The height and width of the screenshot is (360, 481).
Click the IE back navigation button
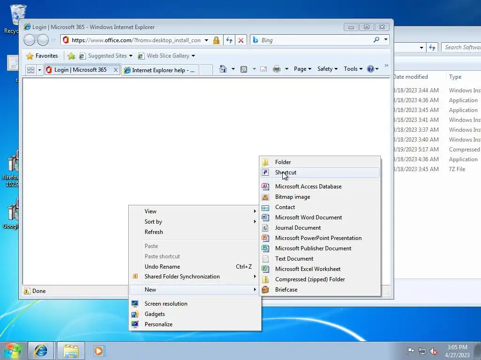point(30,40)
